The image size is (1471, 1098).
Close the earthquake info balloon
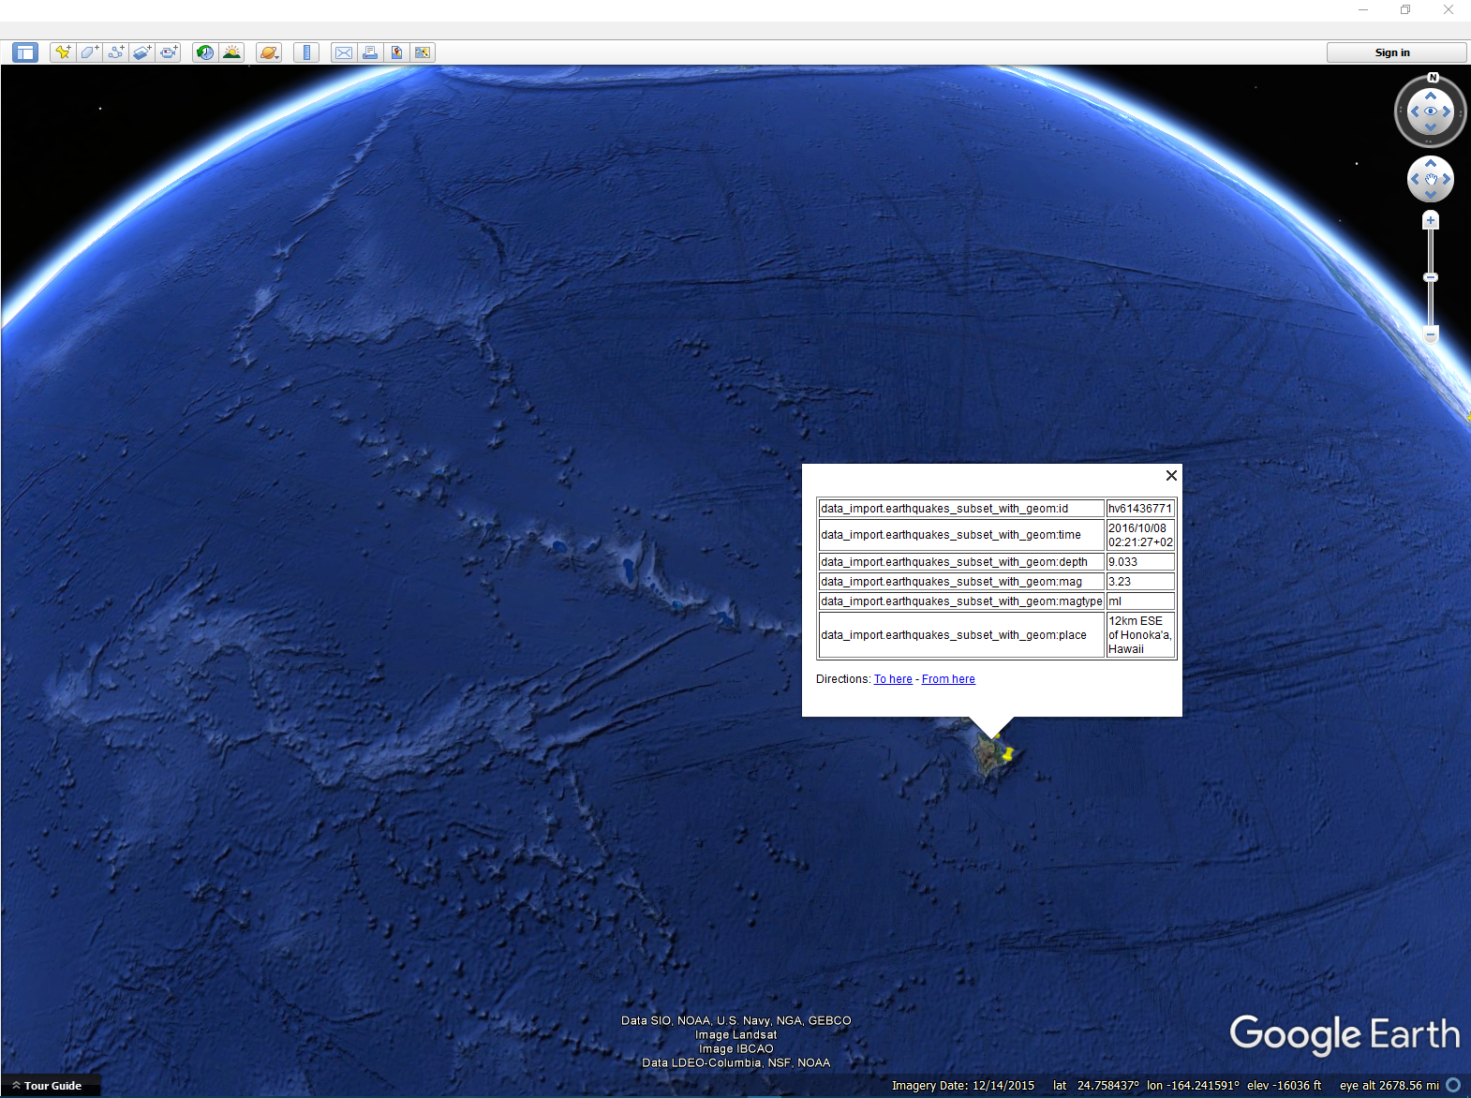point(1171,475)
